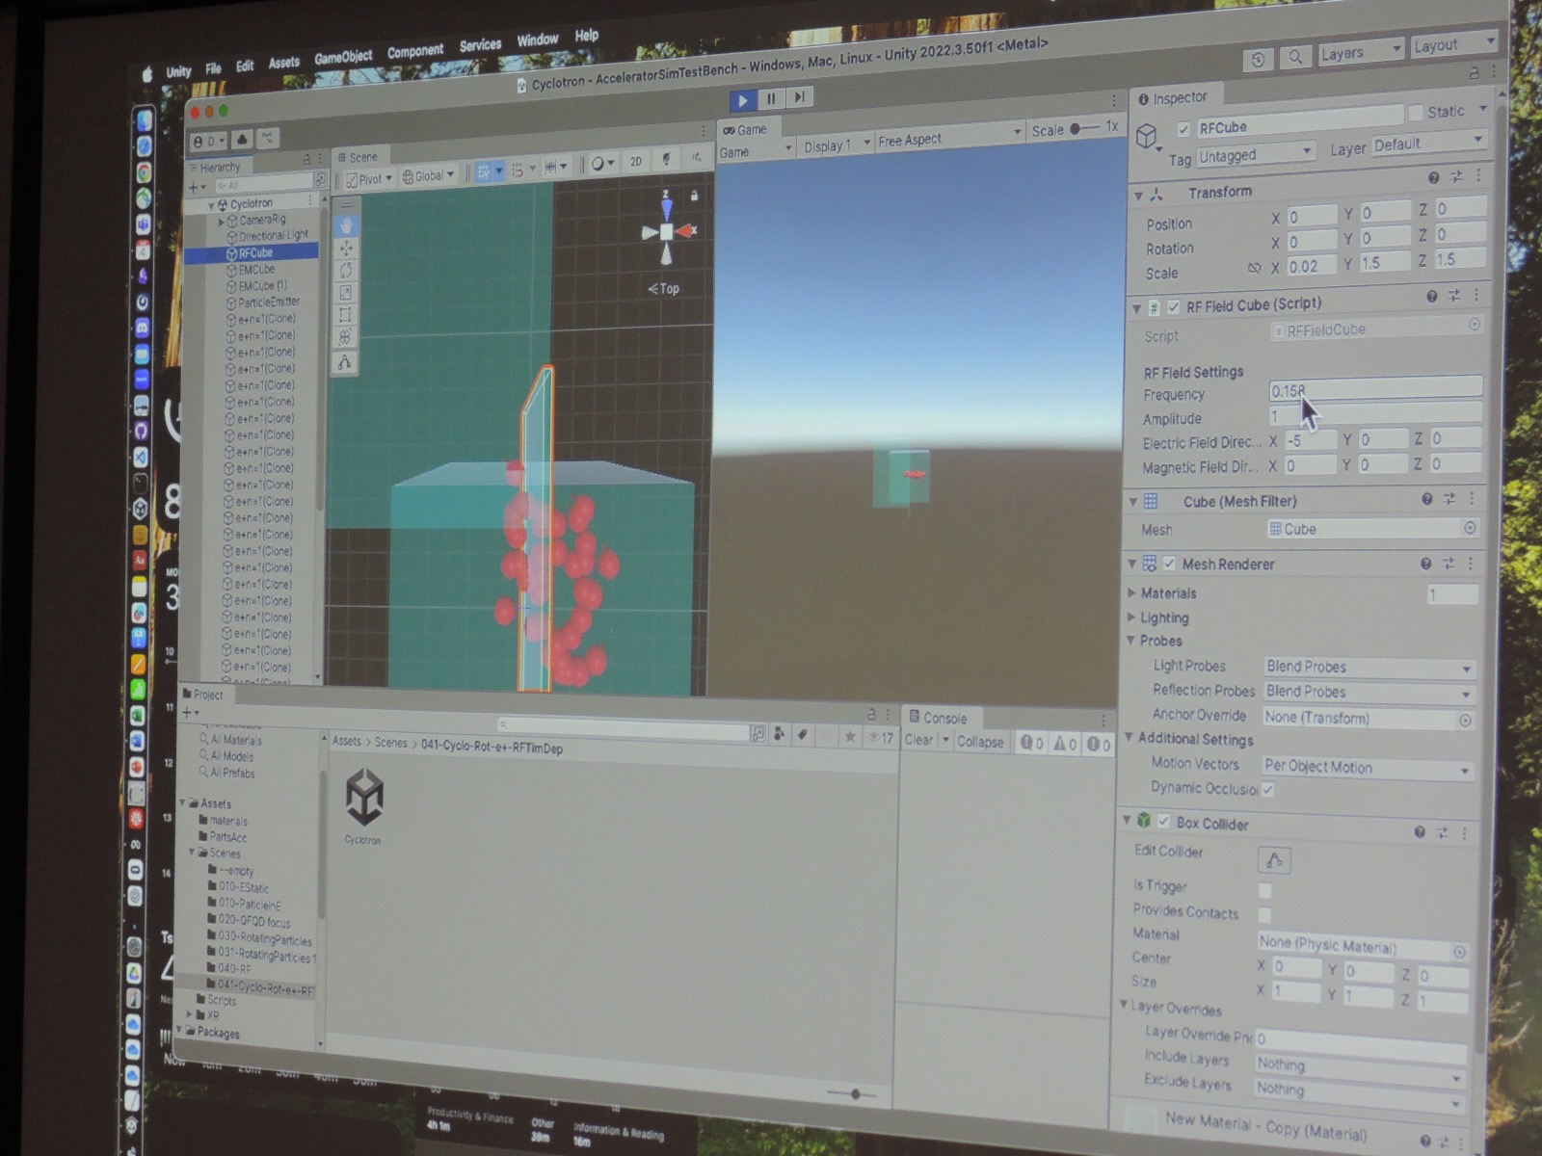Open the Undo History icon
The height and width of the screenshot is (1156, 1542).
click(x=1258, y=60)
